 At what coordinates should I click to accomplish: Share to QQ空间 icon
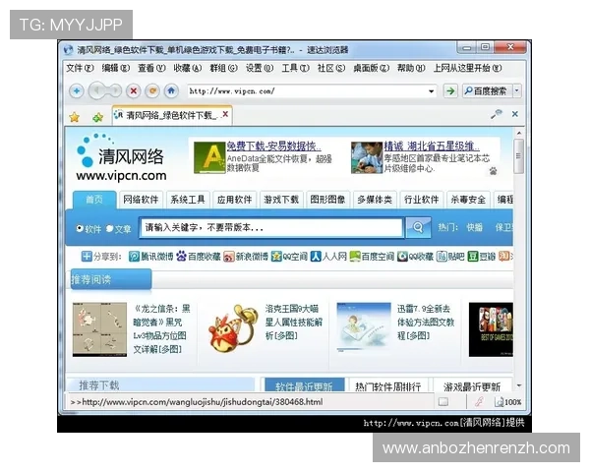[x=276, y=257]
